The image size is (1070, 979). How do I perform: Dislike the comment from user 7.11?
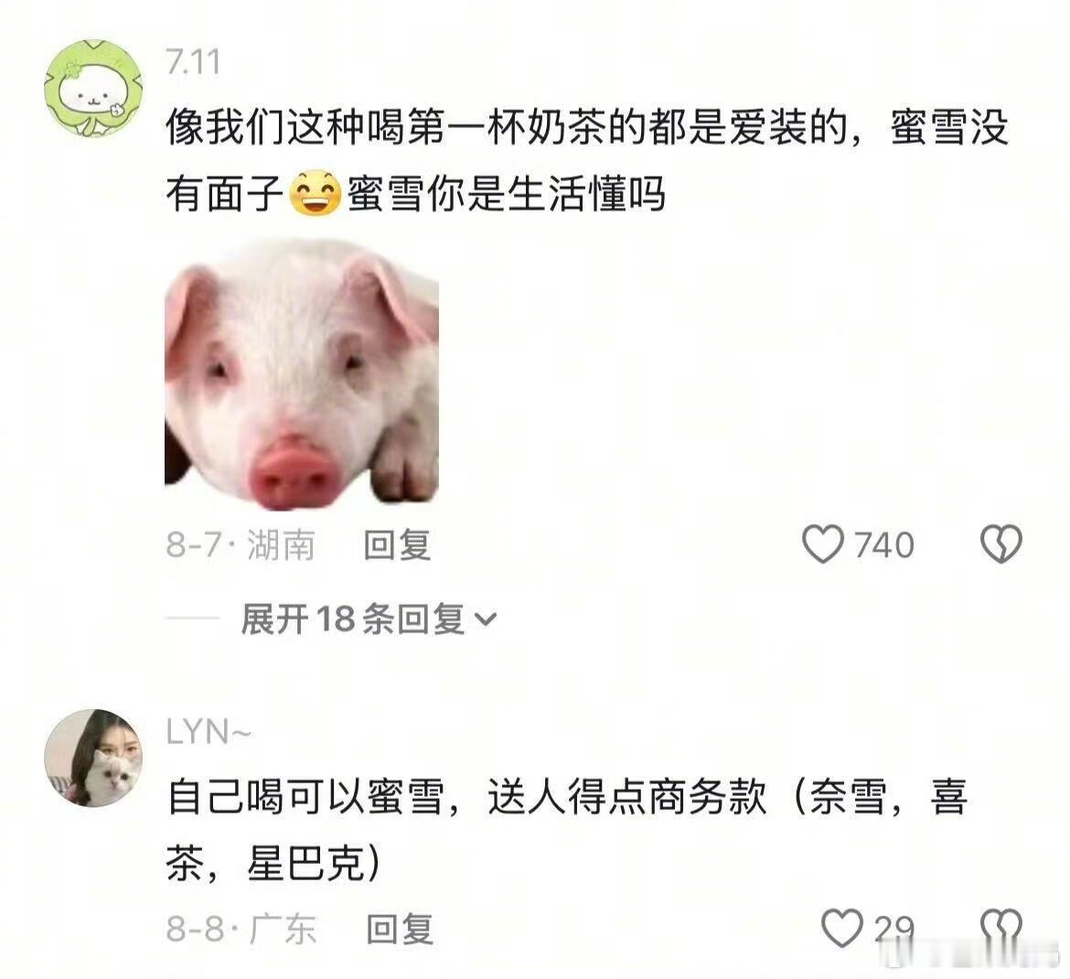[x=1001, y=544]
